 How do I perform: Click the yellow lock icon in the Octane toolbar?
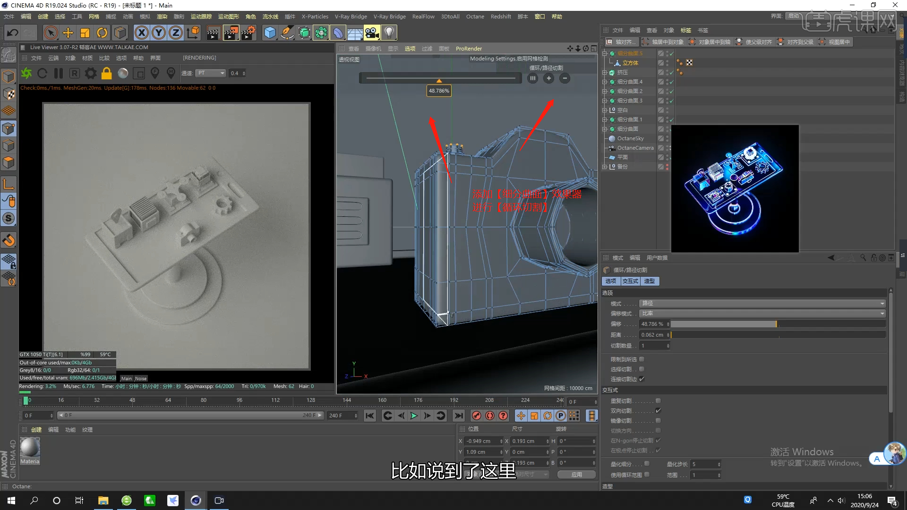(107, 73)
